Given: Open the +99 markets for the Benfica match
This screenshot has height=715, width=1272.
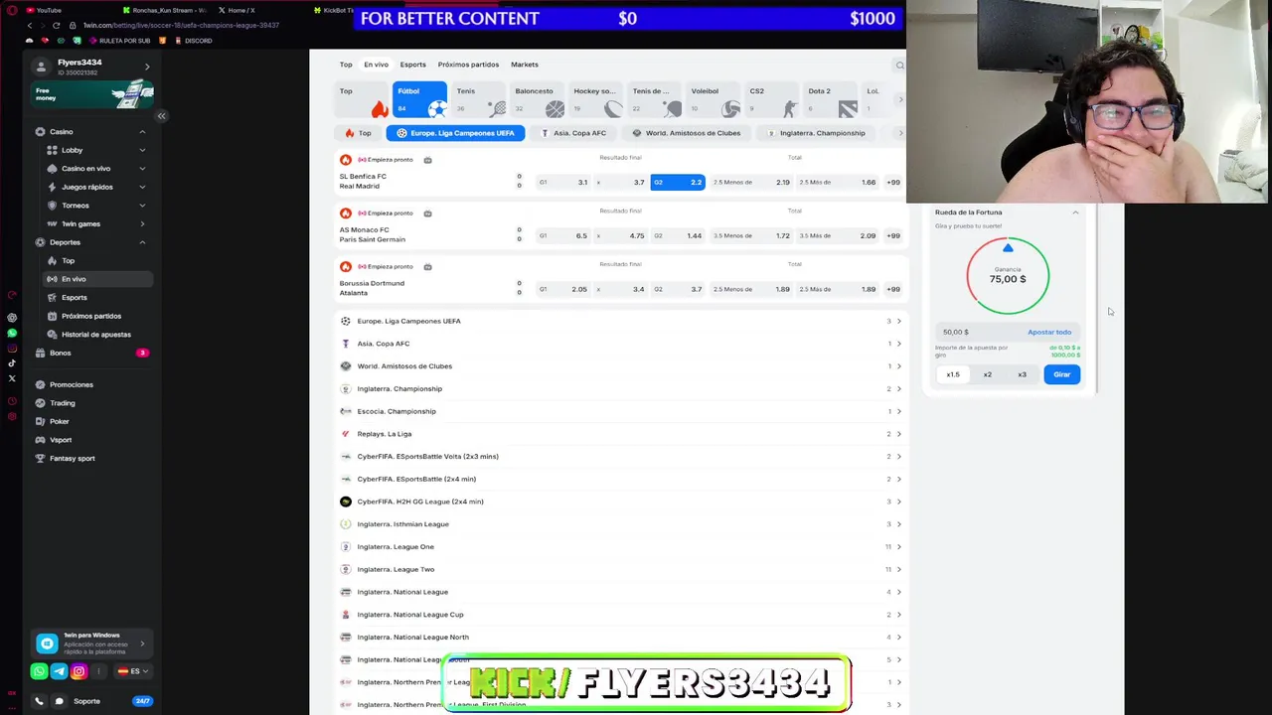Looking at the screenshot, I should point(893,183).
